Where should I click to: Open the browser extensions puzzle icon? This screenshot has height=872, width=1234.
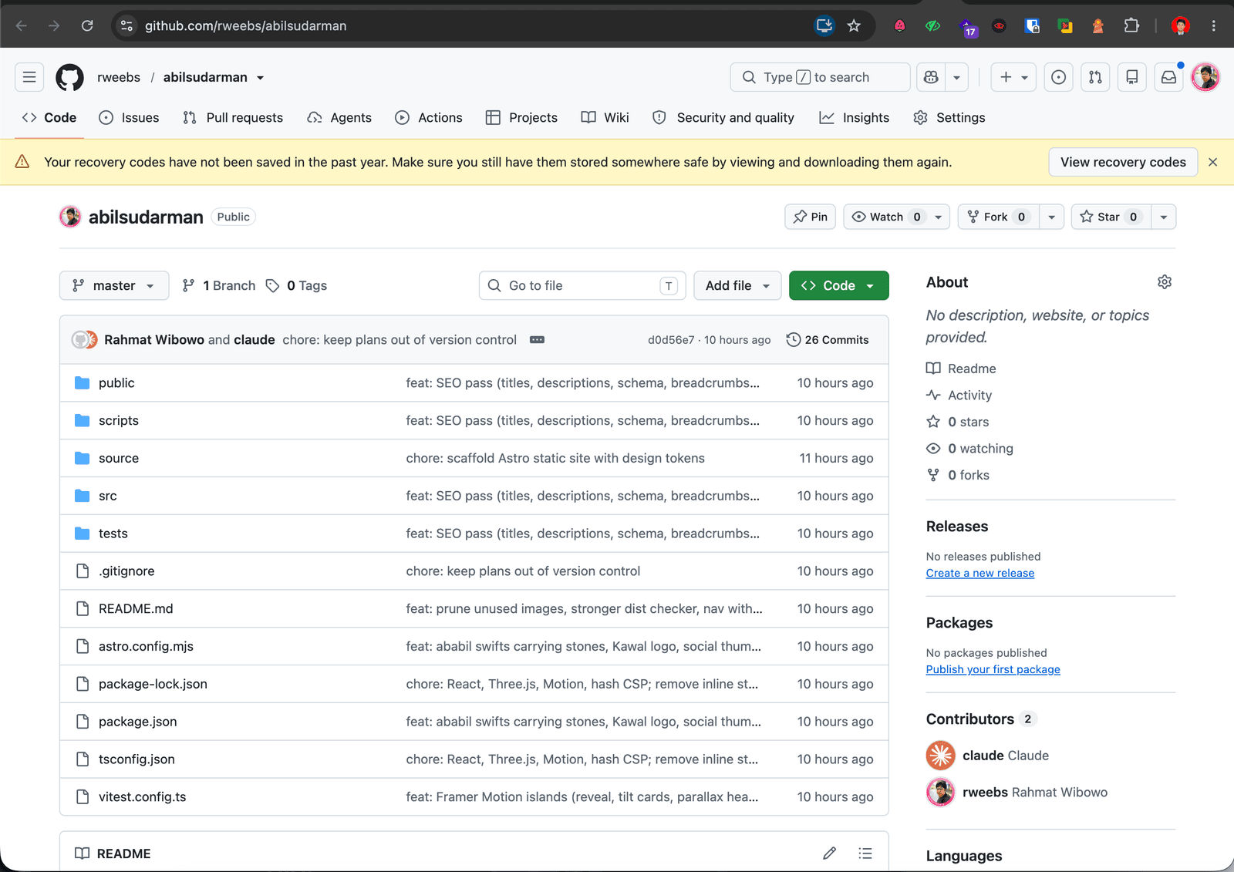(1131, 25)
